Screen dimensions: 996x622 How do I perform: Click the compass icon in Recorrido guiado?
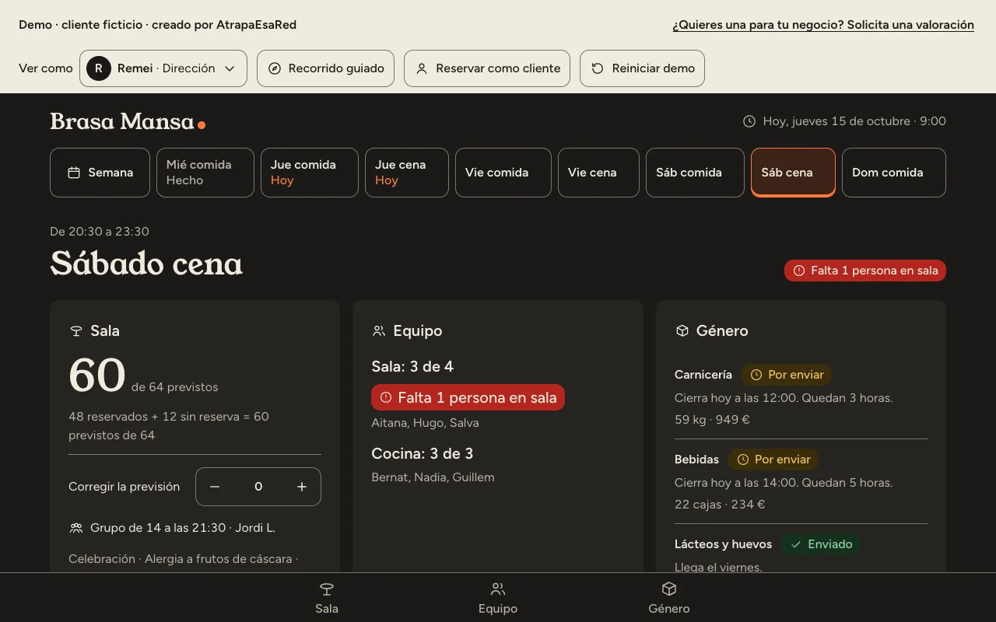pyautogui.click(x=275, y=68)
